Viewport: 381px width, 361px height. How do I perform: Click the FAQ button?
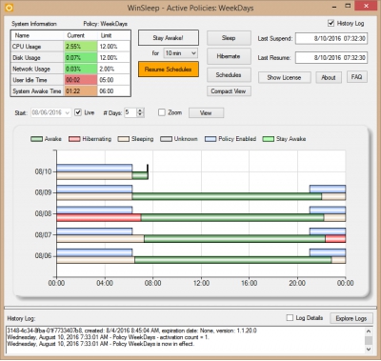357,77
